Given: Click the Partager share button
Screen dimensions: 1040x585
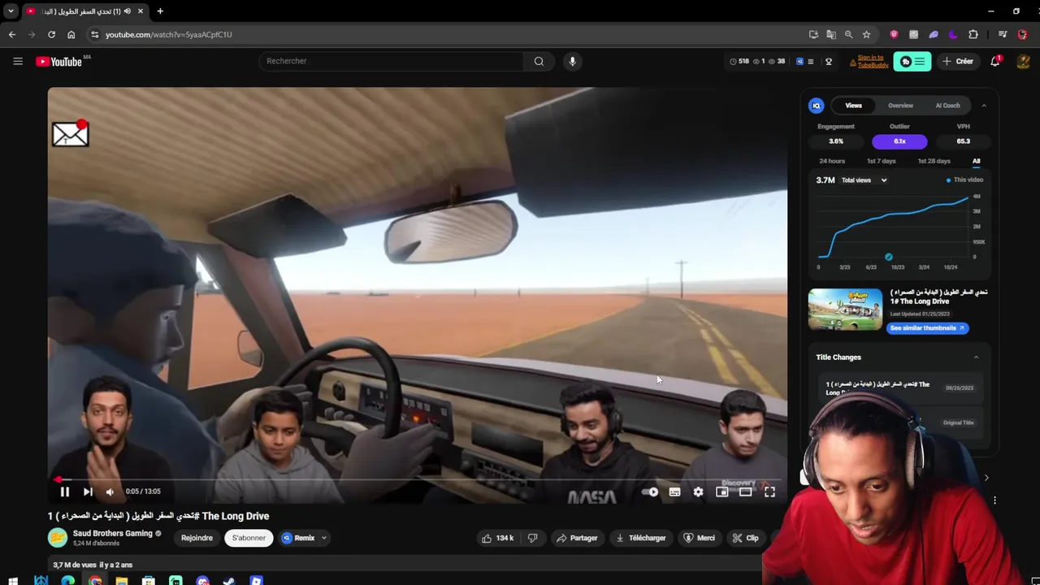Looking at the screenshot, I should [577, 538].
